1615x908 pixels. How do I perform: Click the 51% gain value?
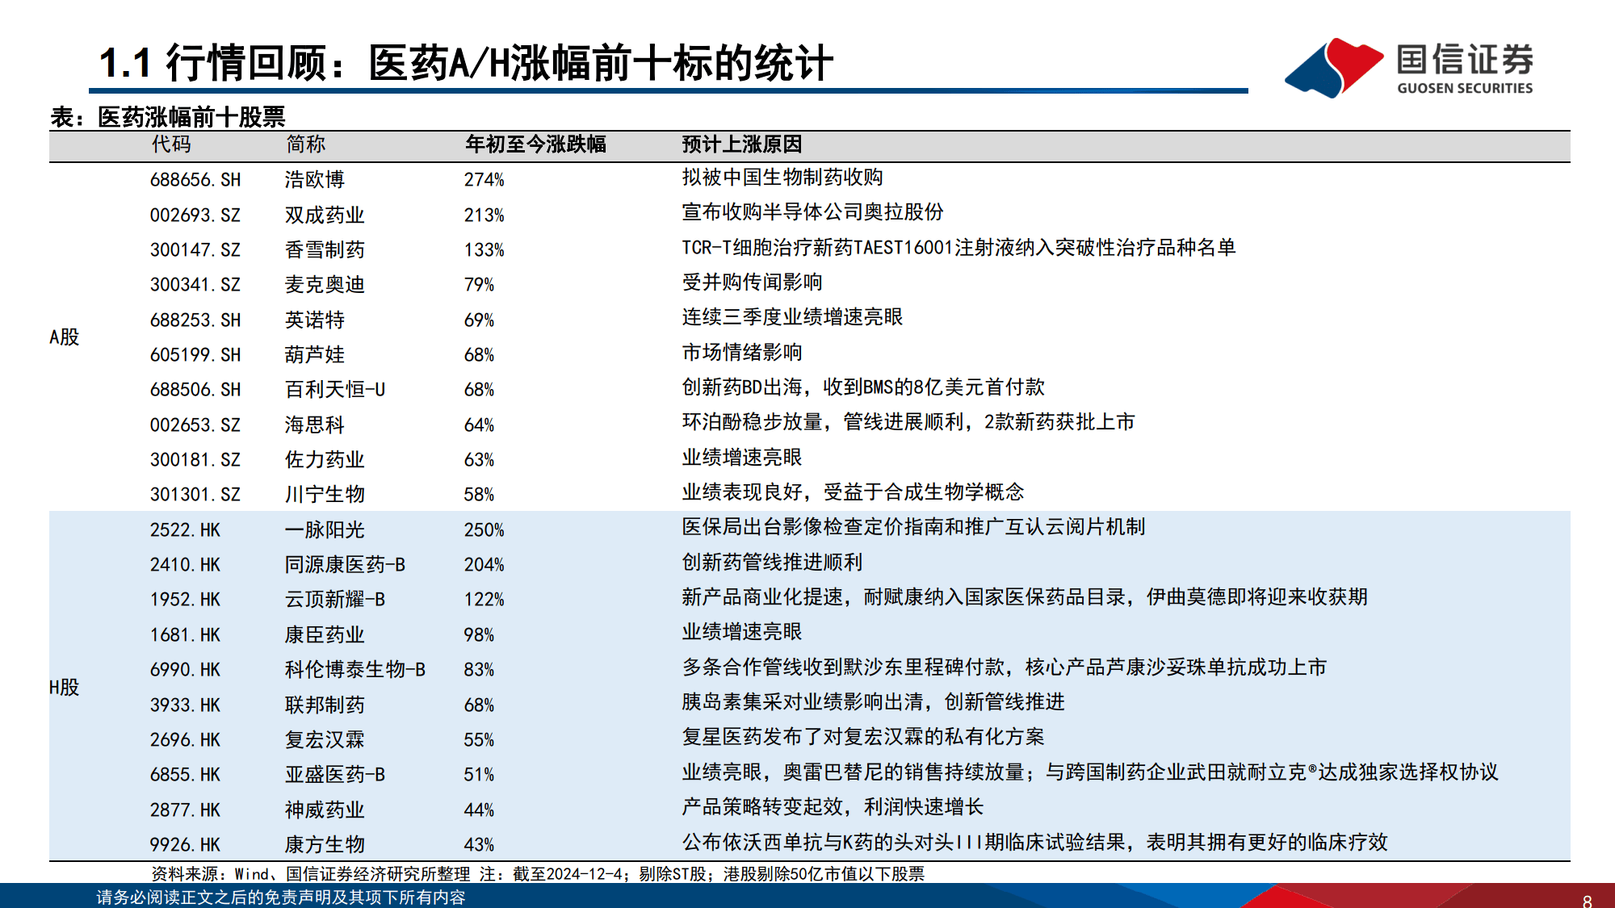tap(479, 774)
